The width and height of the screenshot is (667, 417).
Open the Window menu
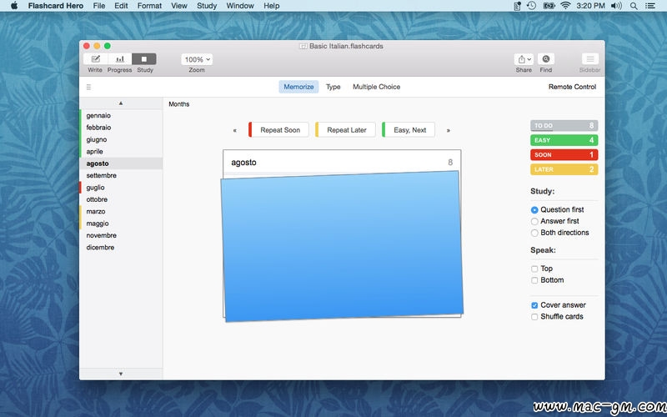click(240, 6)
